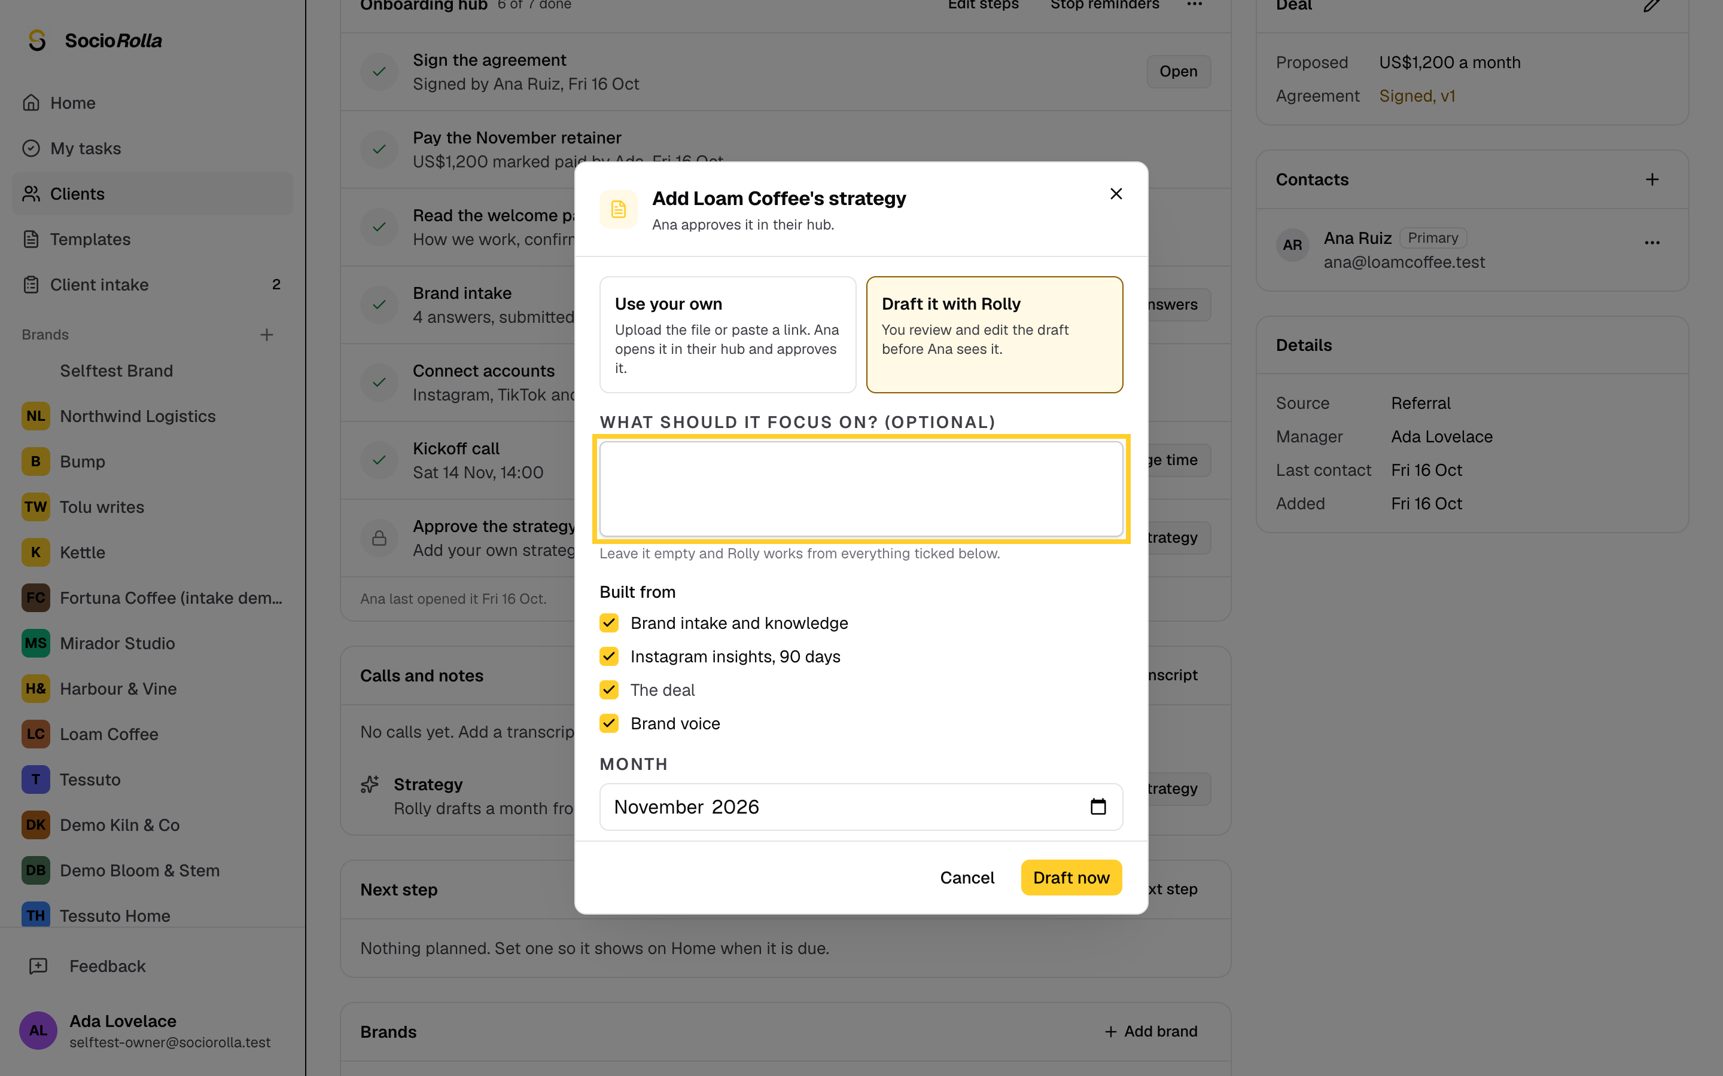Add a new brand with the Brands plus icon

266,335
